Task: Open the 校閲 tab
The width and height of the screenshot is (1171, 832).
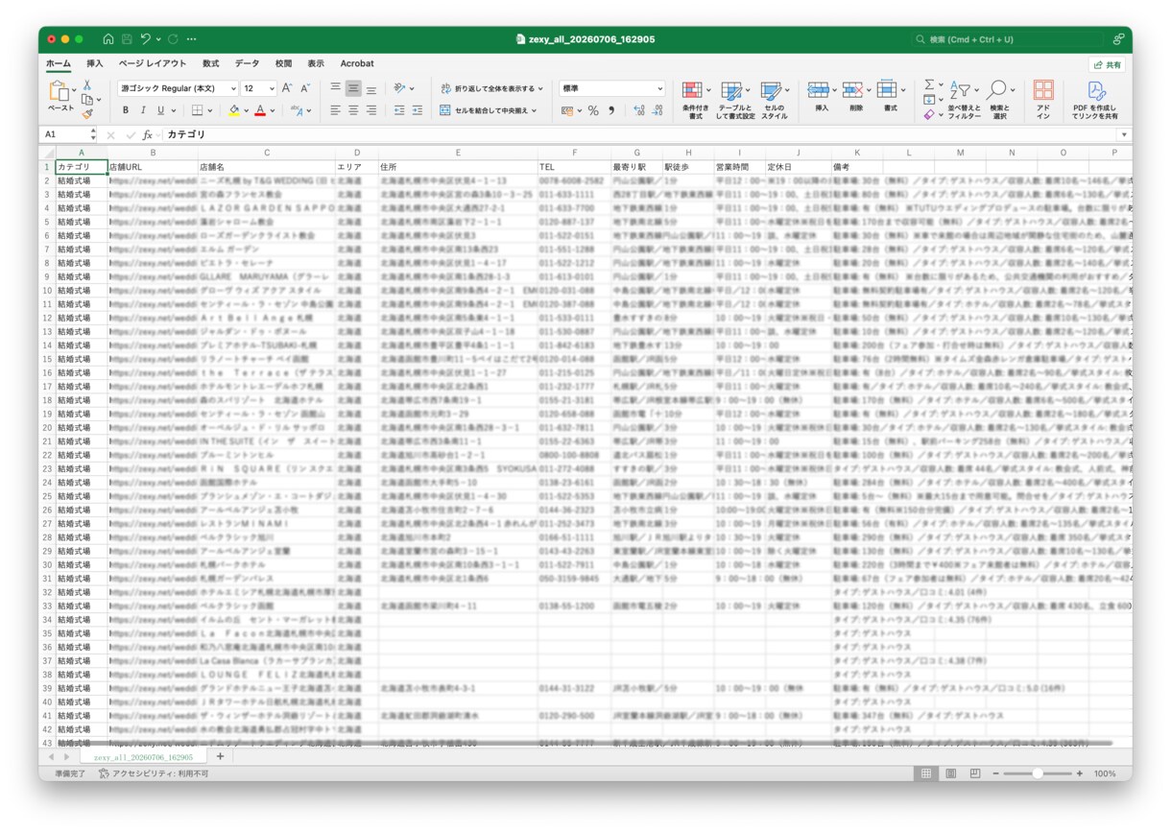Action: pos(283,63)
